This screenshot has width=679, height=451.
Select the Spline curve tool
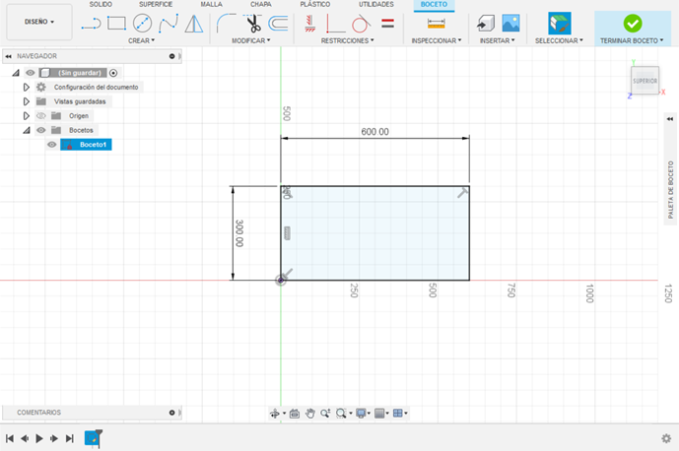pos(168,24)
